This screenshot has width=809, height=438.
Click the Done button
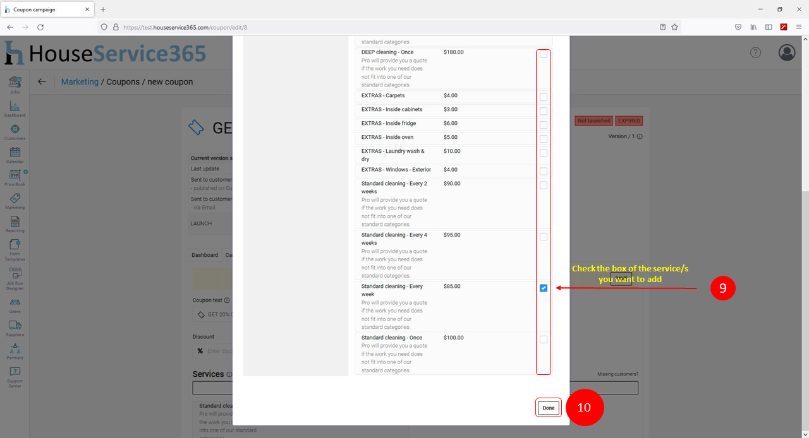(x=549, y=408)
